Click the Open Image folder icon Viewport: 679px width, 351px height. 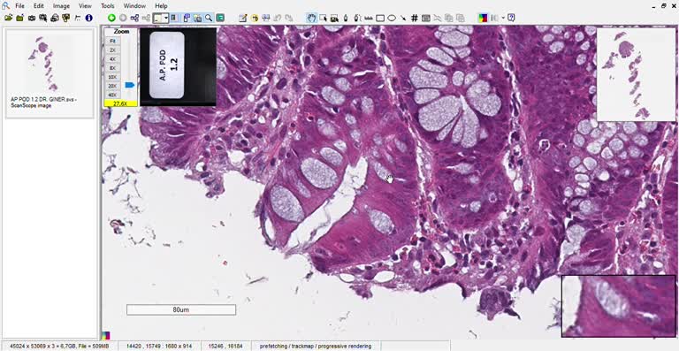[8, 18]
